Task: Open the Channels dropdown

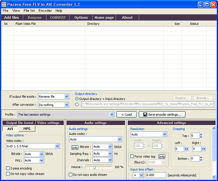Action: click(x=110, y=160)
